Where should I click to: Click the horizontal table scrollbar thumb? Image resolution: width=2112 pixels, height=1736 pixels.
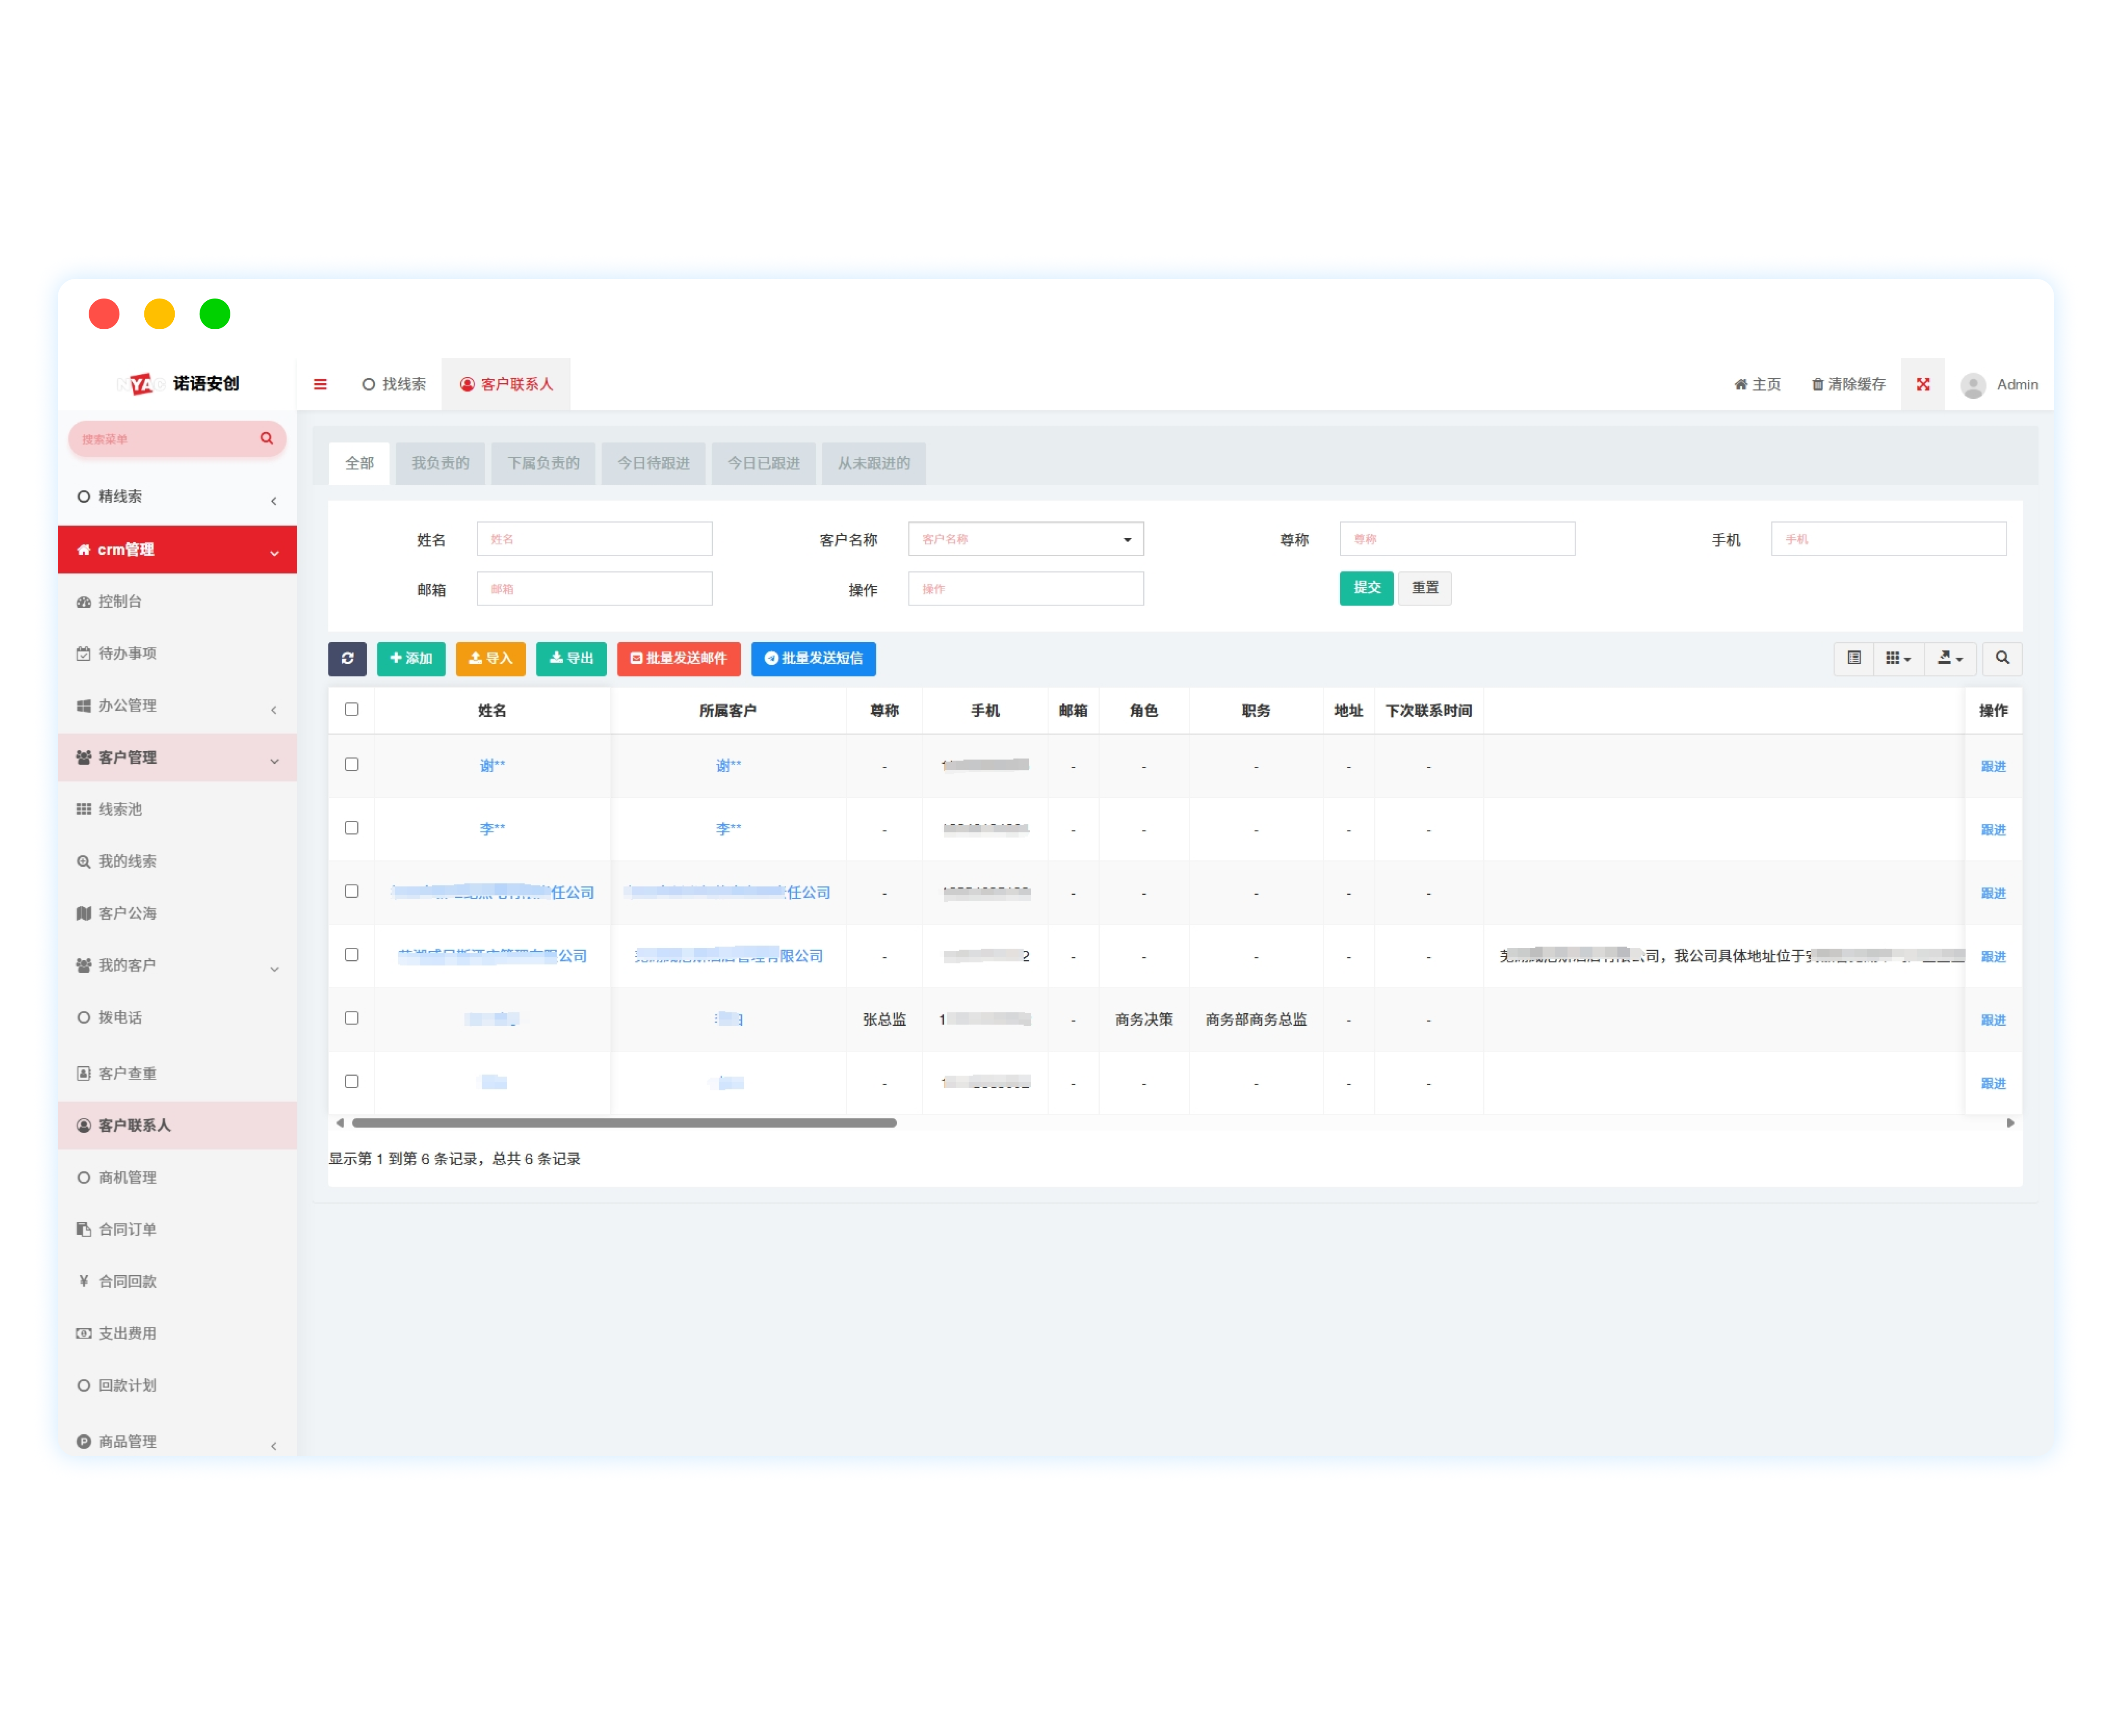[624, 1123]
